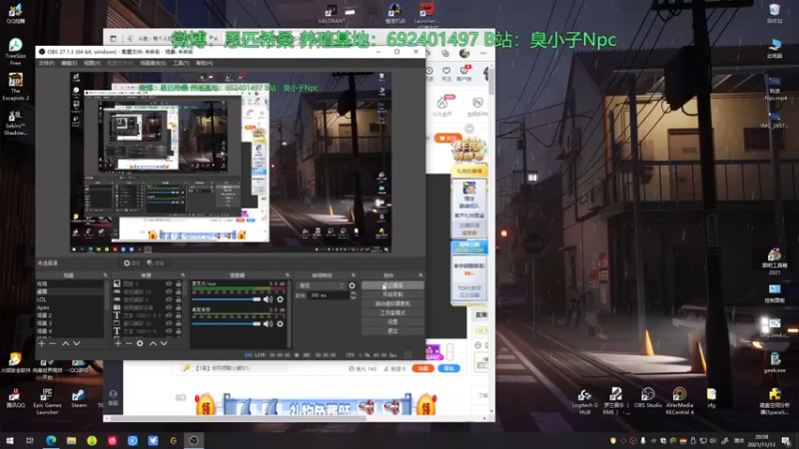Viewport: 799px width, 449px height.
Task: Move selected scene up in Scenes panel
Action: coord(65,343)
